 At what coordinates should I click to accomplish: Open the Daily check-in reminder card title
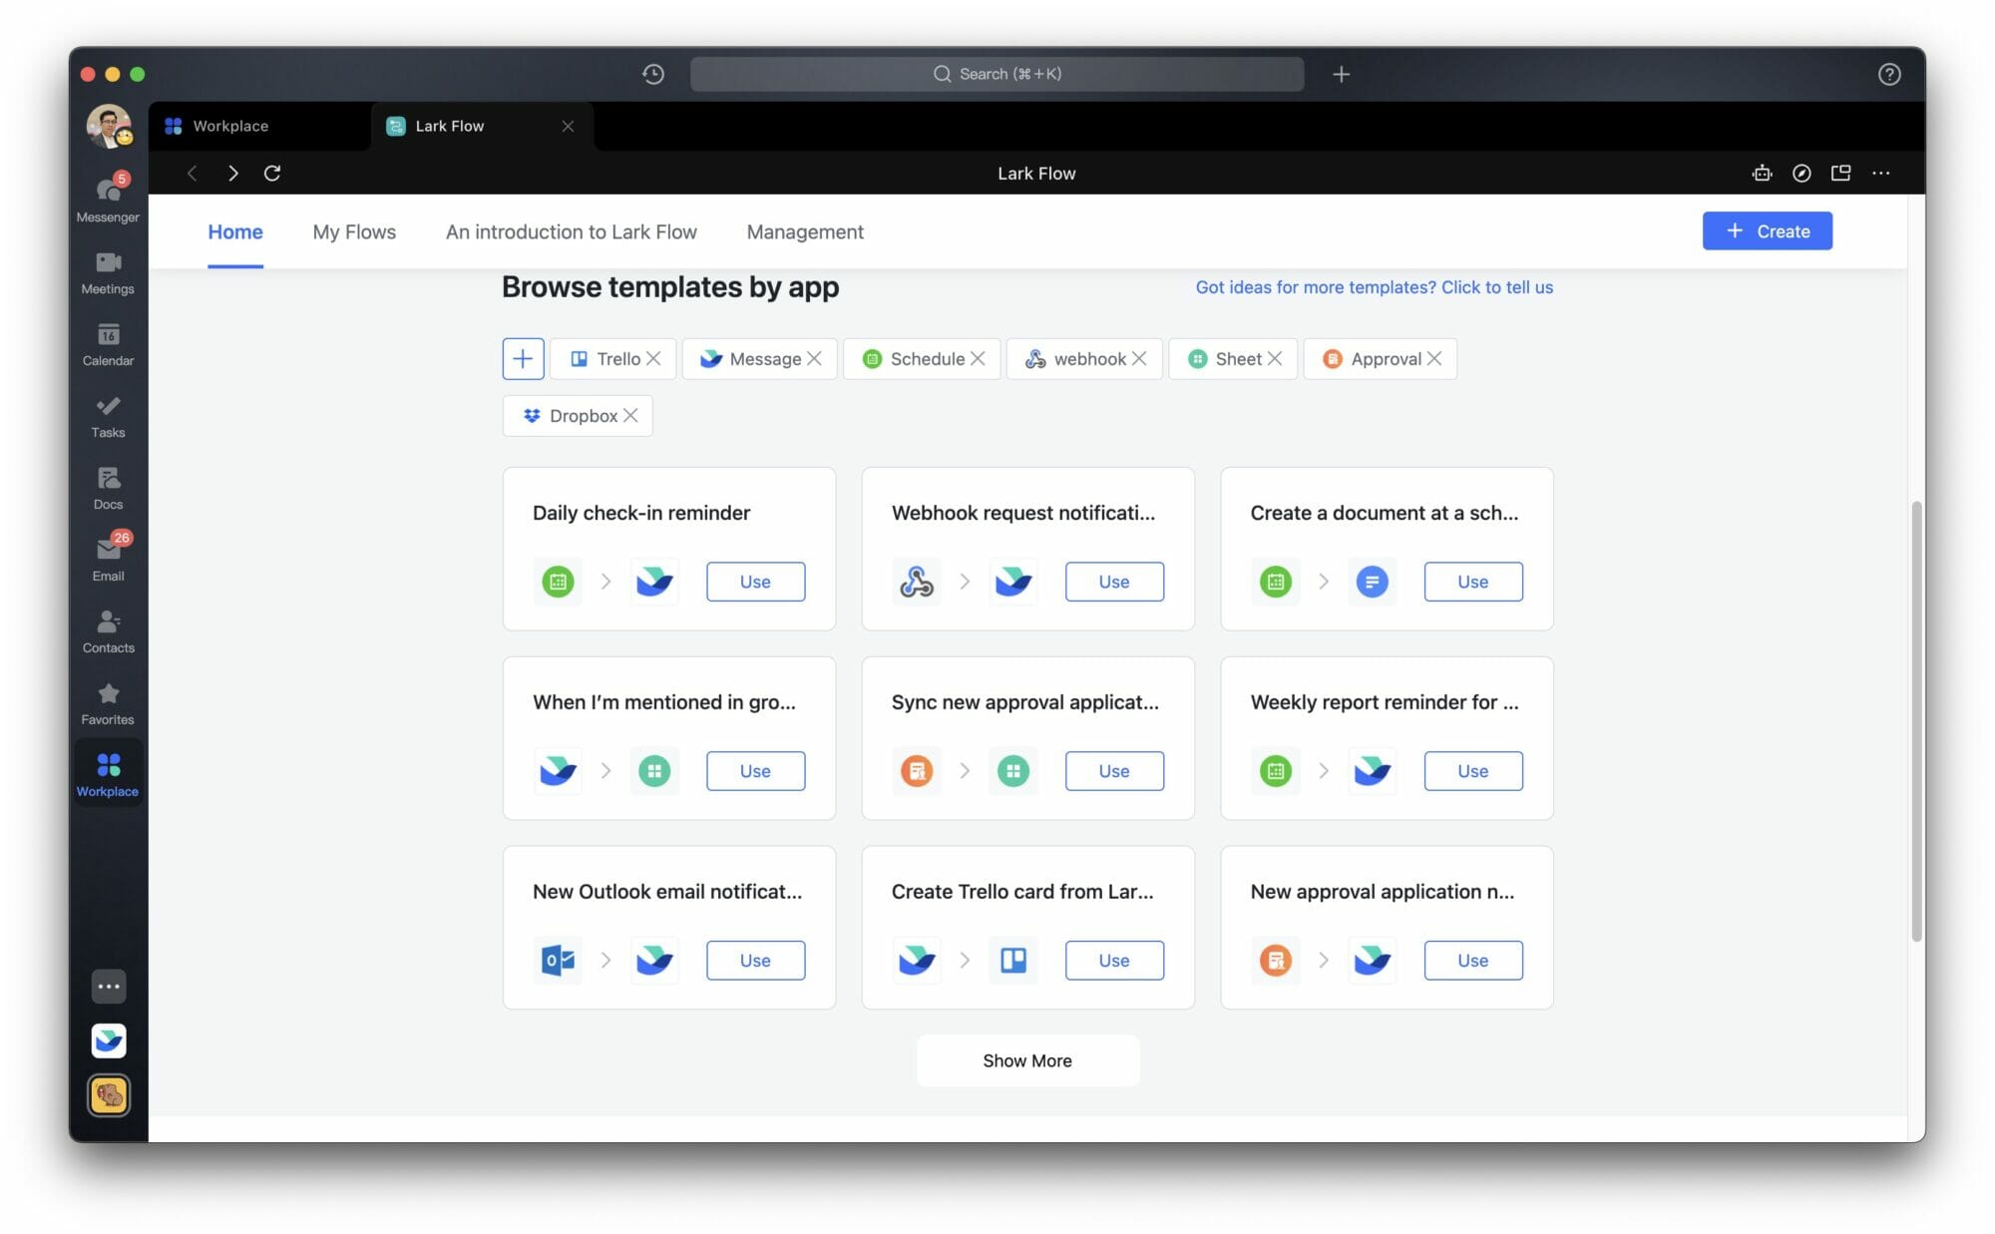point(641,513)
